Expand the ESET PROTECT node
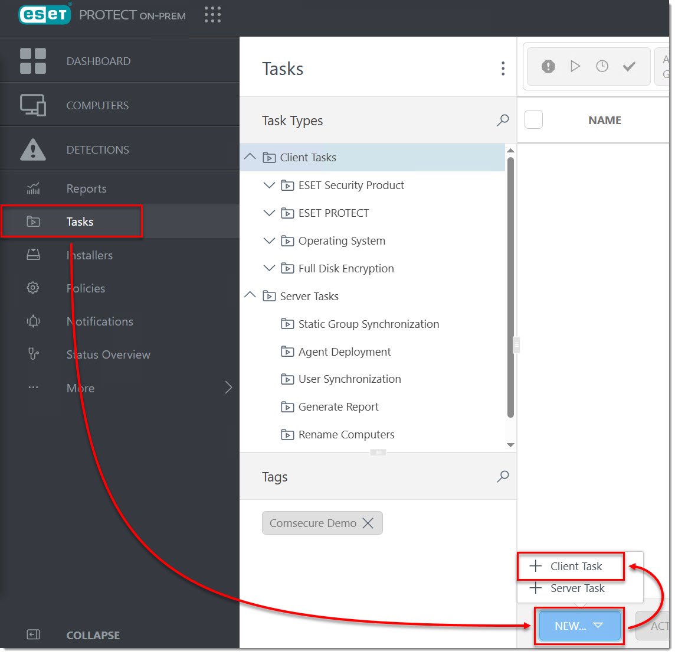 coord(269,213)
